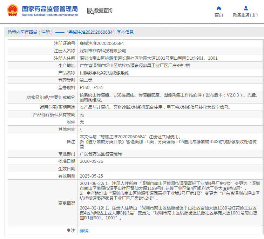Viewport: 264px width, 239px height.
Task: Click the 有效期至 row label
Action: [67, 176]
